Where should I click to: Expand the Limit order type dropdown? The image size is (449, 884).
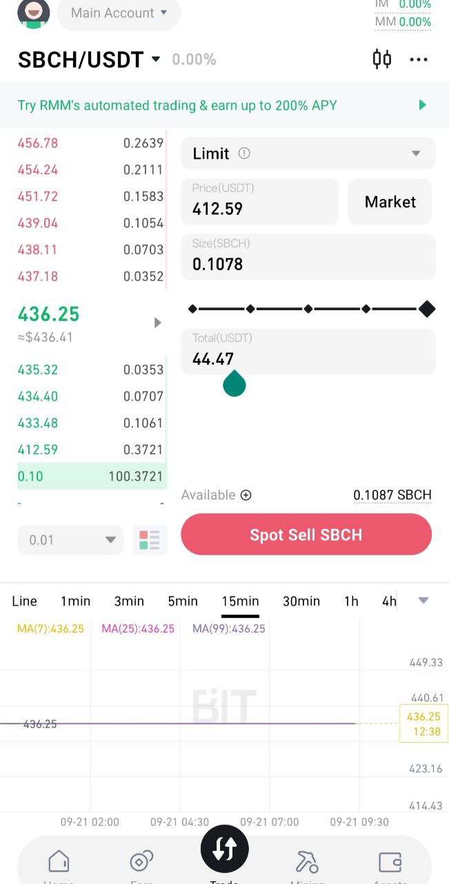tap(416, 153)
